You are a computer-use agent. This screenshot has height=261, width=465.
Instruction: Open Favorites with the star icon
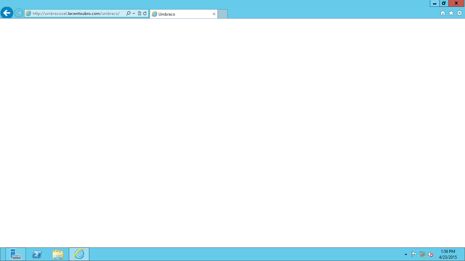451,13
